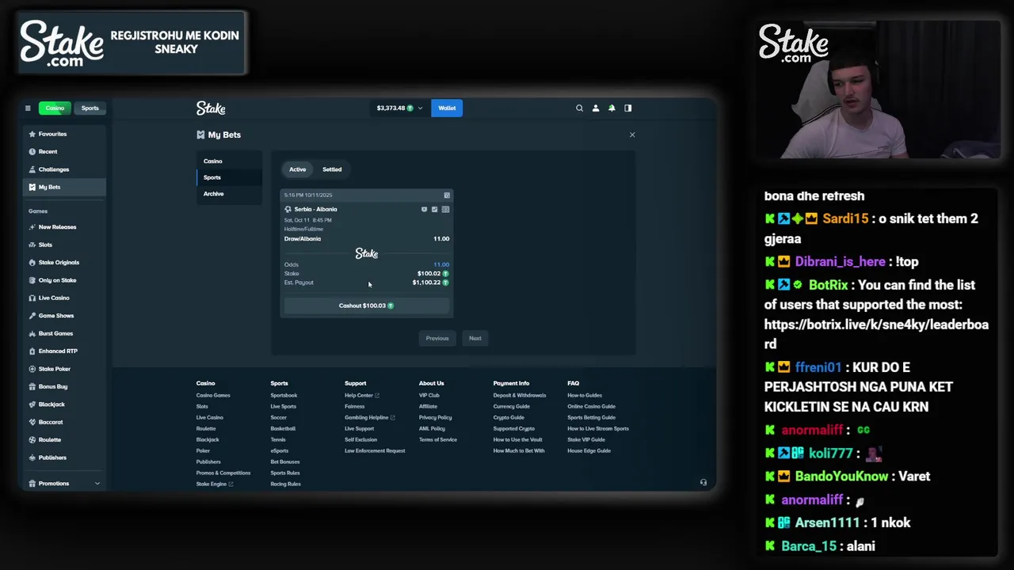1014x570 pixels.
Task: Show Settled bets
Action: (x=332, y=169)
